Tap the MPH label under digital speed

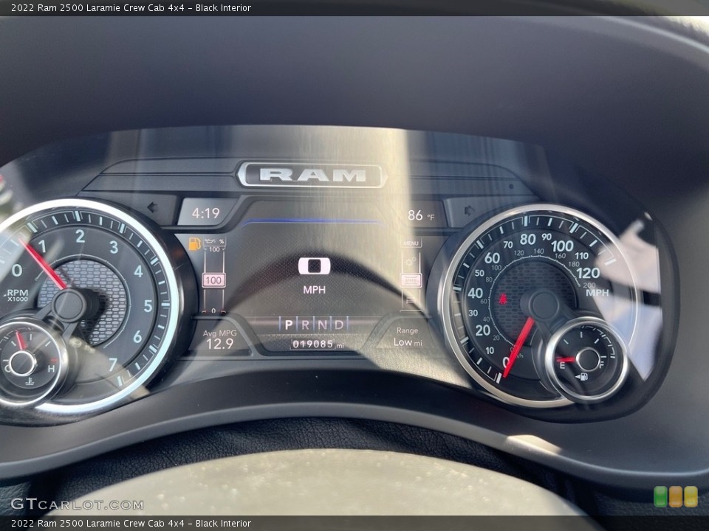click(314, 289)
